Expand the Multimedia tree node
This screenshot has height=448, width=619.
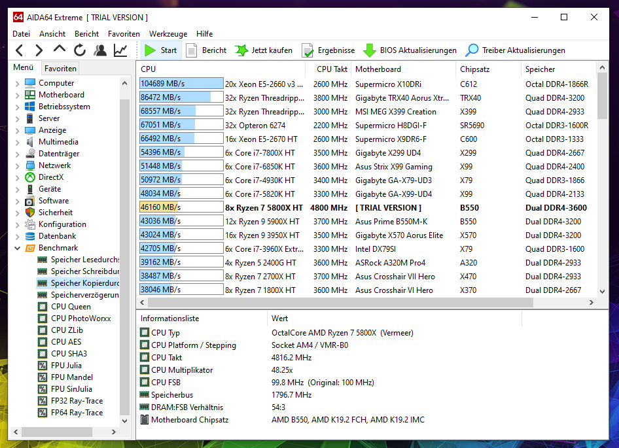tap(18, 142)
